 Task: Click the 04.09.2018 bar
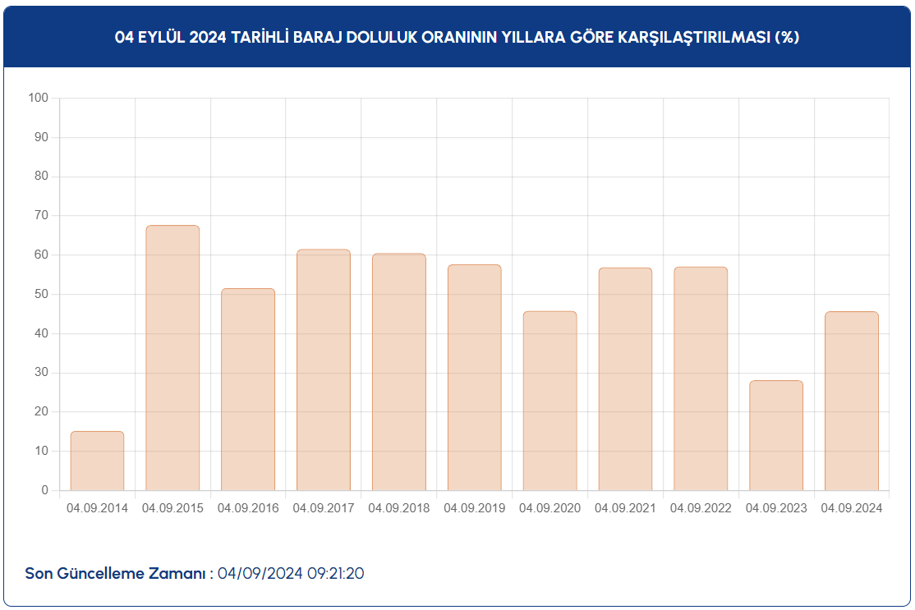pyautogui.click(x=399, y=372)
